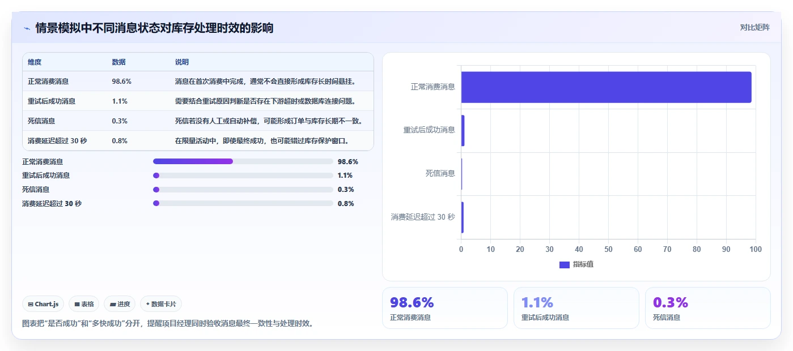
Task: Open the 98.6% 正常消费消息 data card
Action: 444,308
